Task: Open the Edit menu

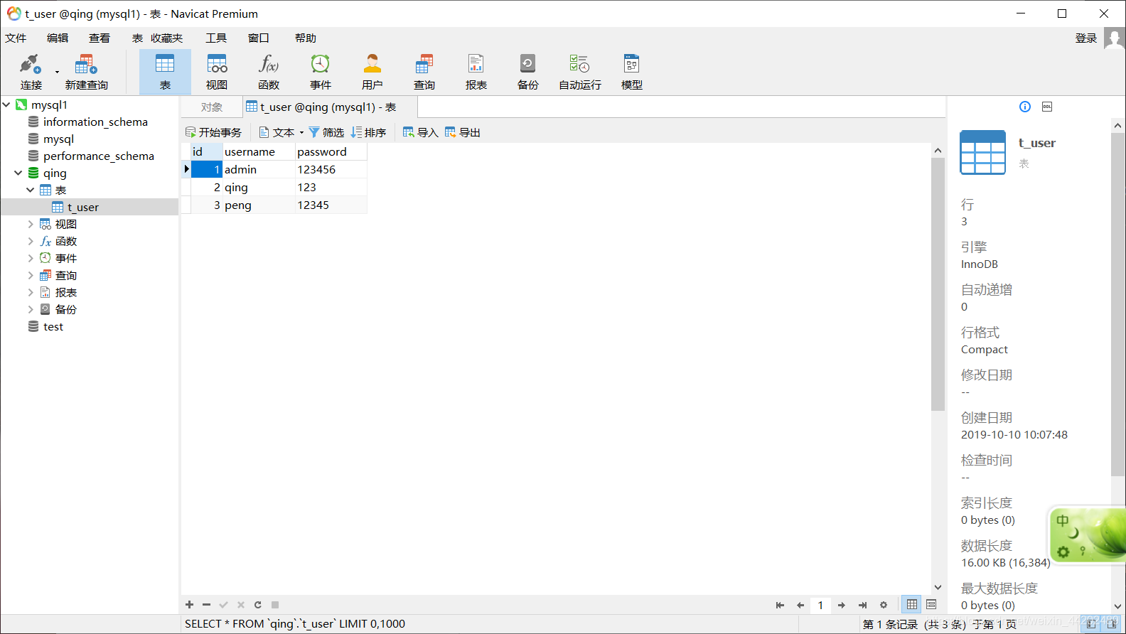Action: tap(58, 38)
